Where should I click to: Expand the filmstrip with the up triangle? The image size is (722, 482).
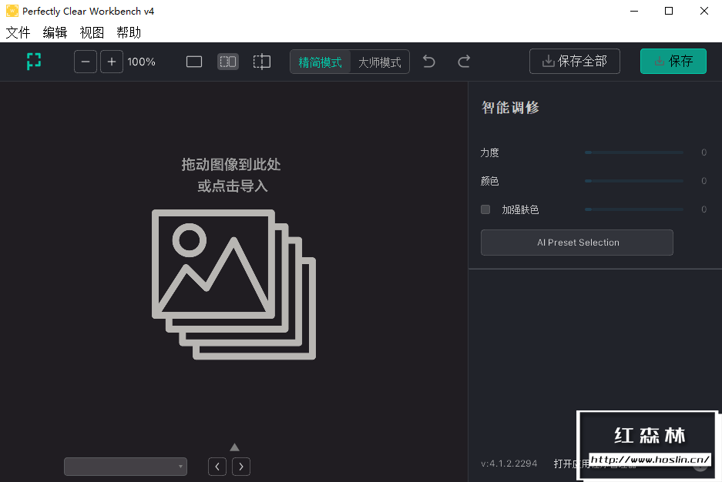(234, 447)
